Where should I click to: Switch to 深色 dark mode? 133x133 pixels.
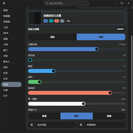click(x=101, y=37)
